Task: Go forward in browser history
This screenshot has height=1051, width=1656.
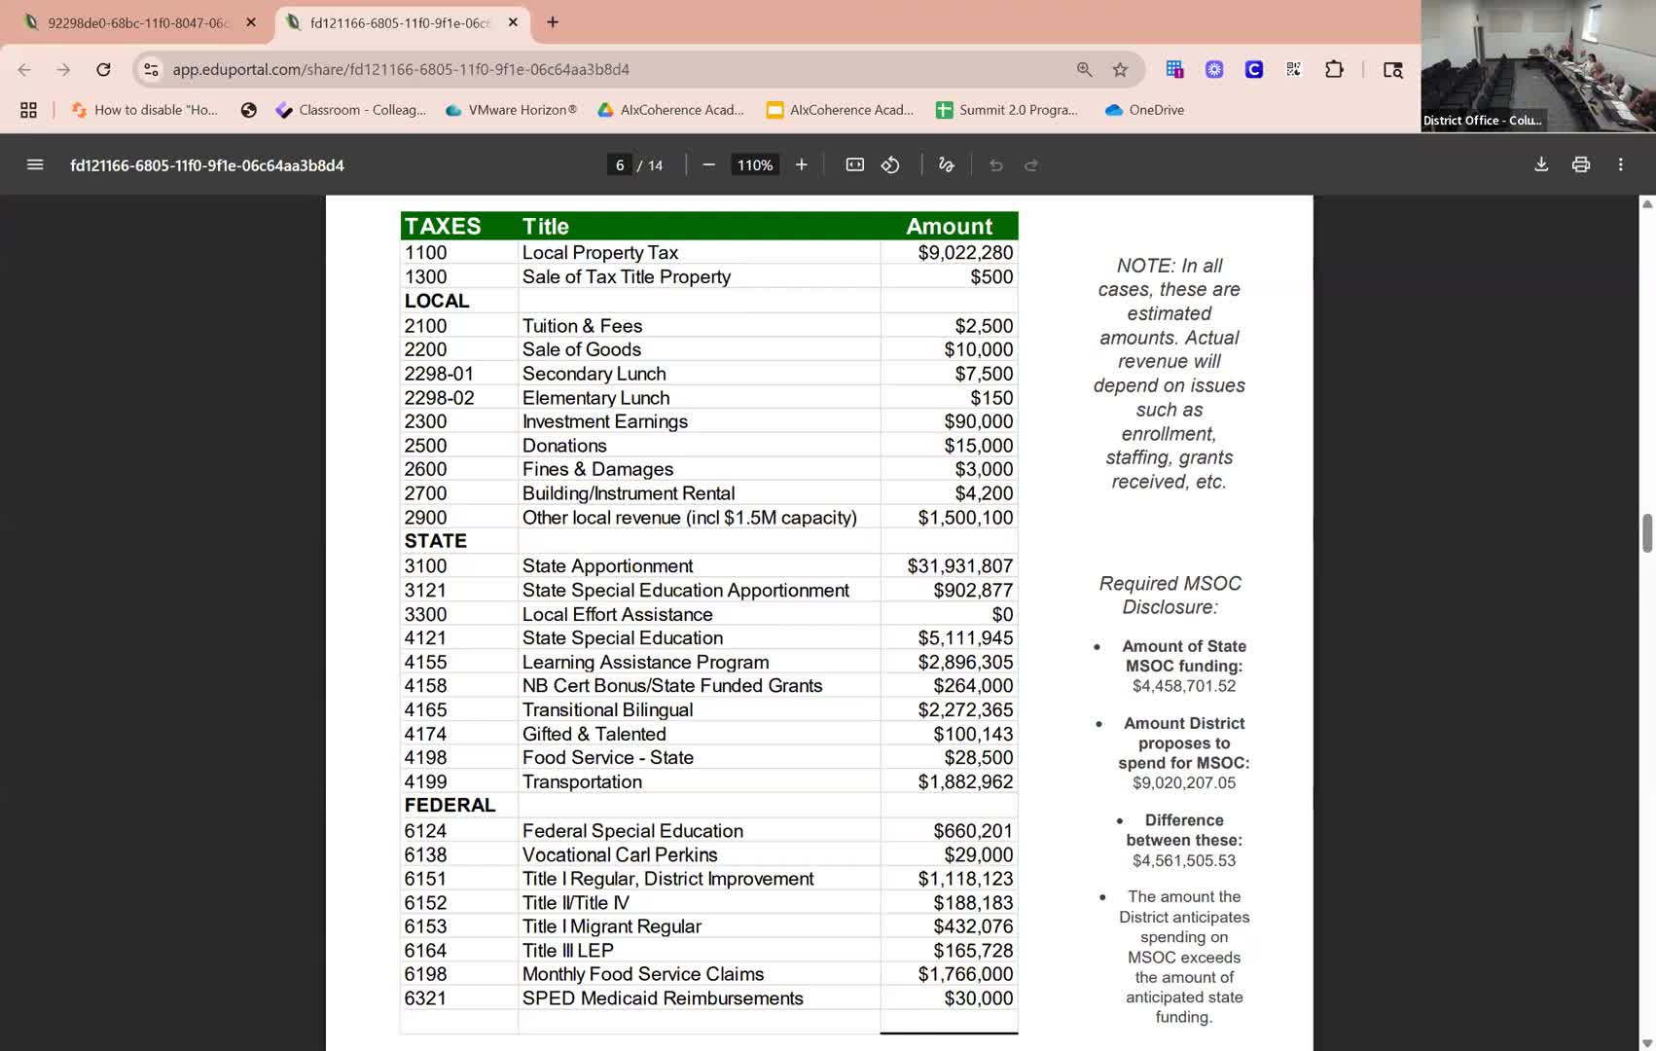Action: (63, 69)
